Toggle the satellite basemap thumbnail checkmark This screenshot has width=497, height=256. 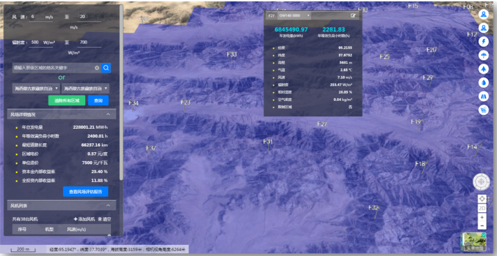(x=484, y=235)
